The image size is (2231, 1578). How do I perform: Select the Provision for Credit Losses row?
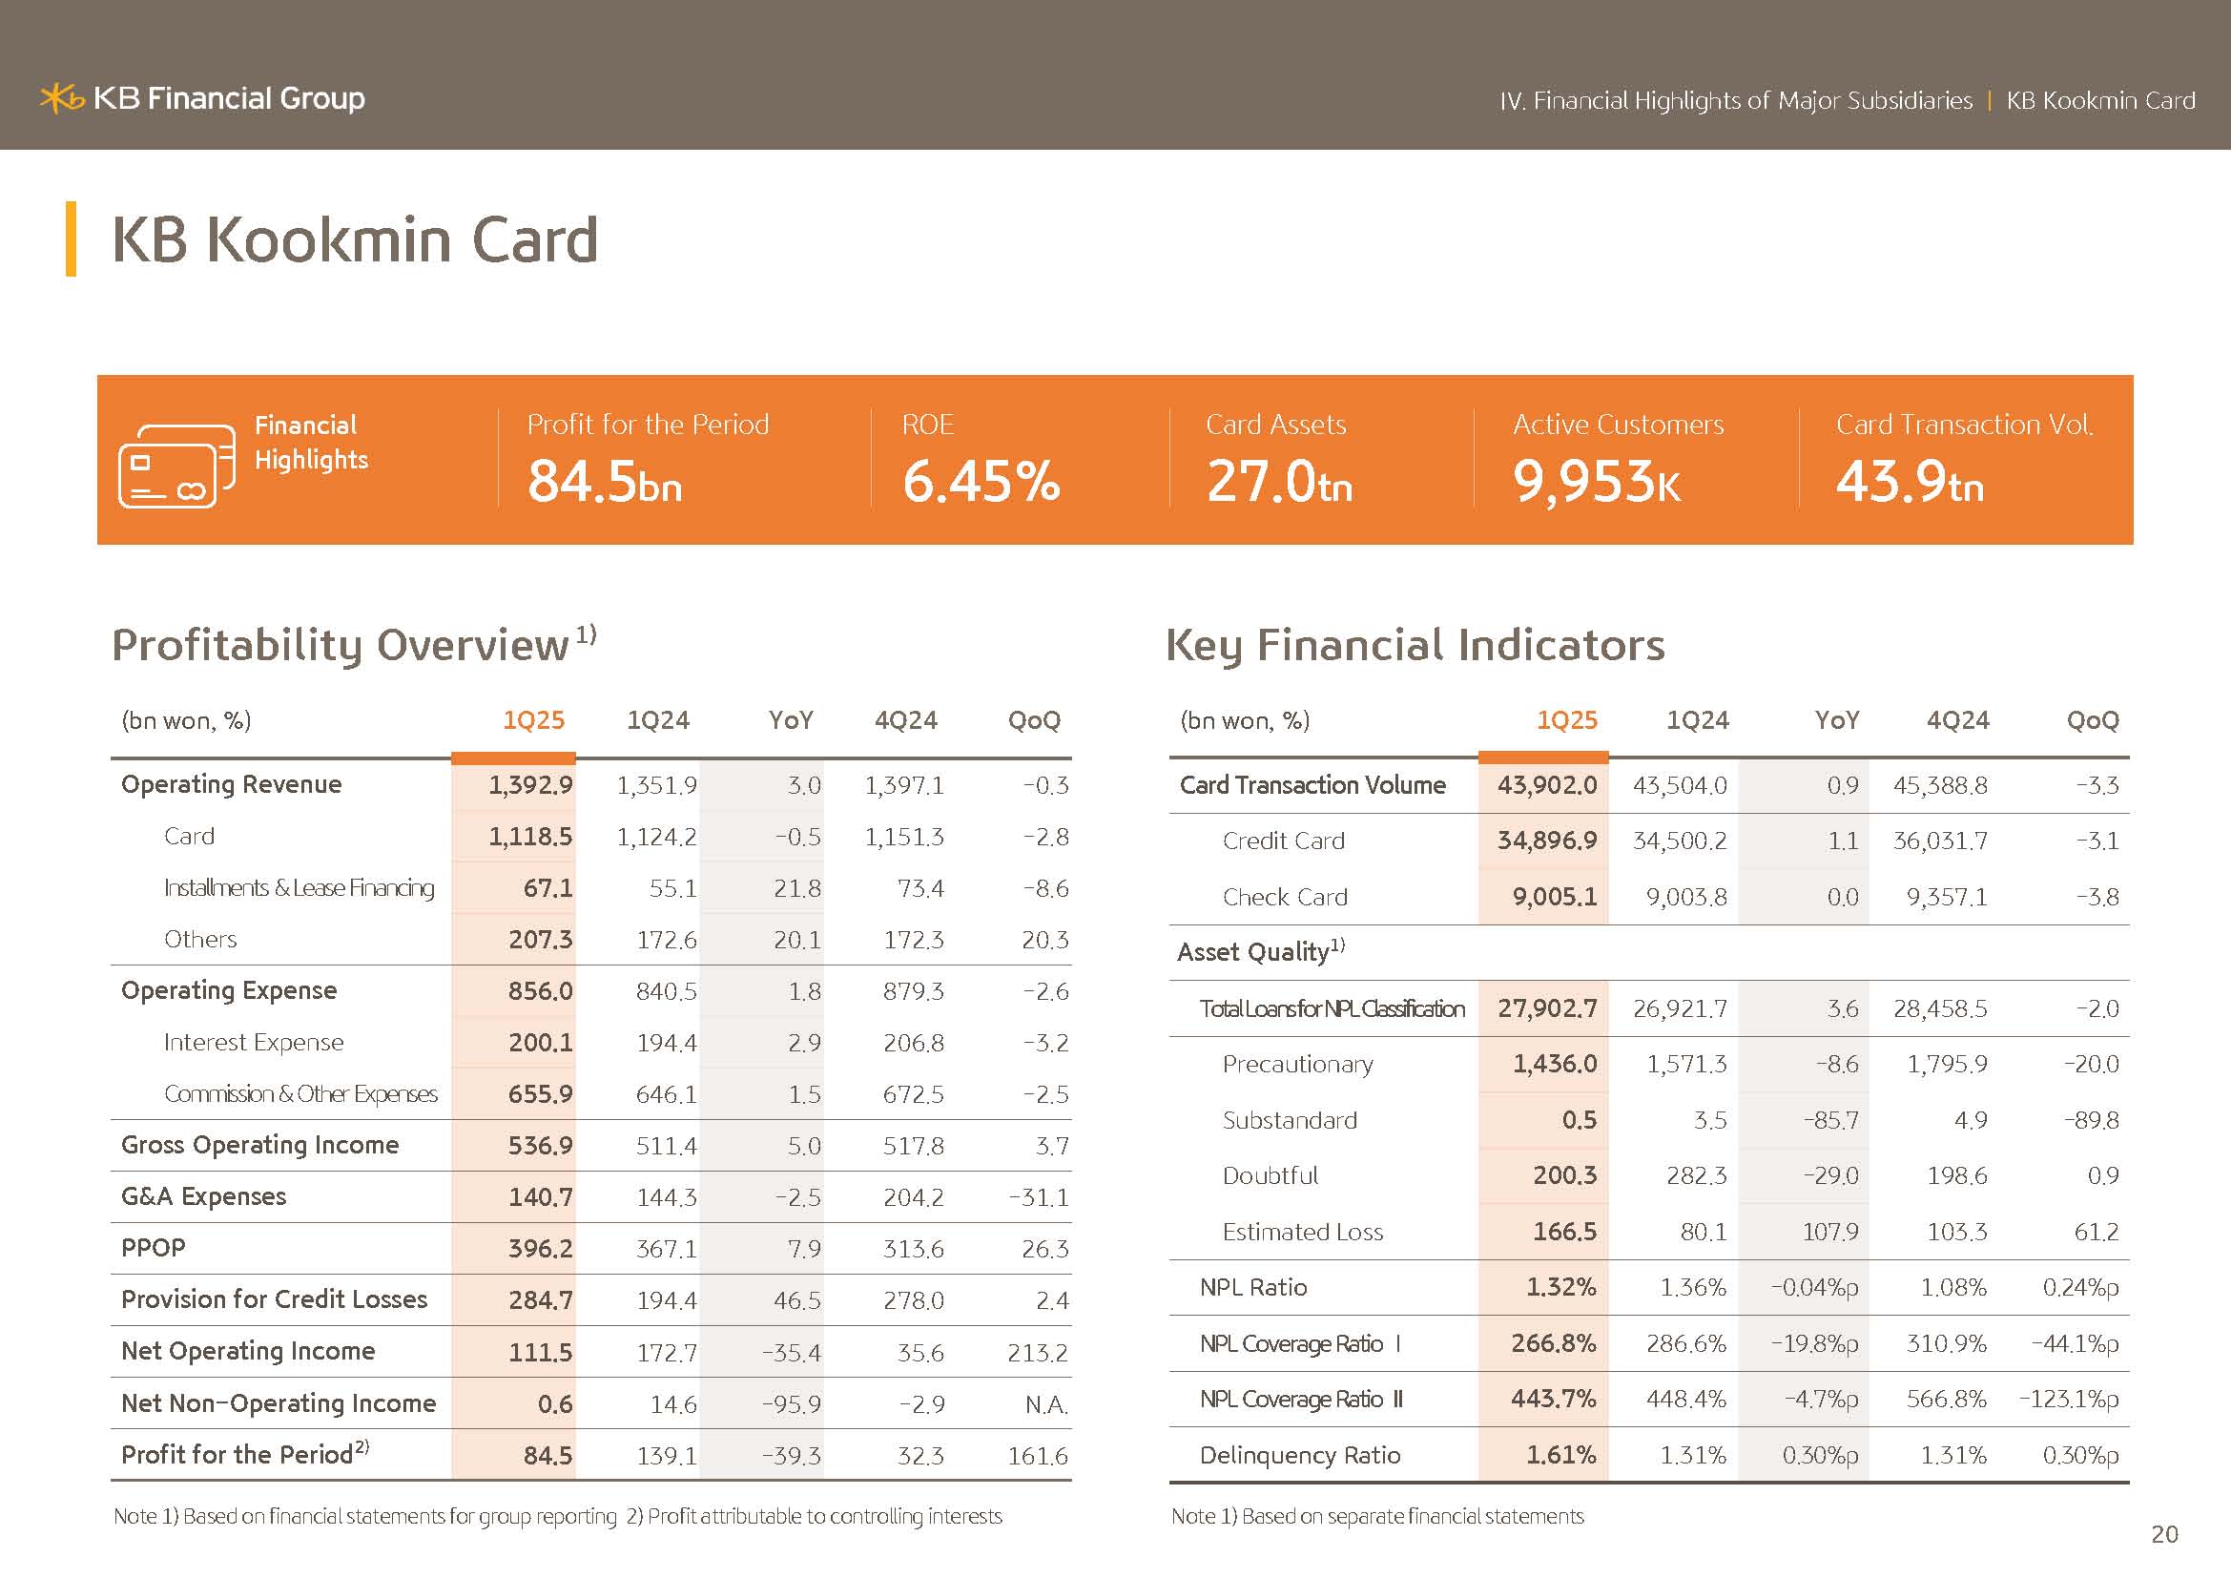274,1299
